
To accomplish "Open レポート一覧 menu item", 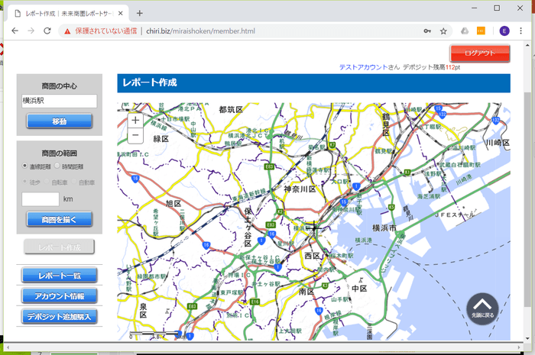I will coord(60,276).
